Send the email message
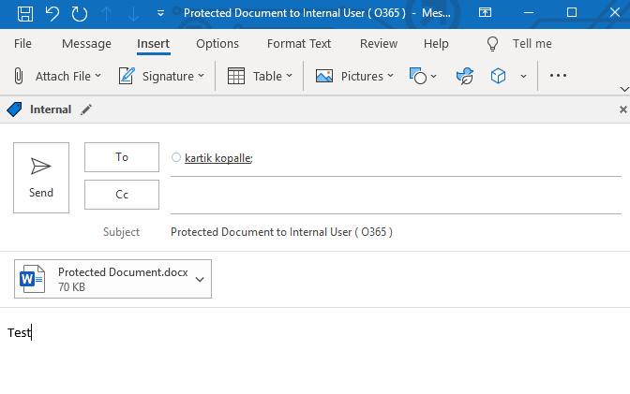This screenshot has height=394, width=630. [x=41, y=178]
